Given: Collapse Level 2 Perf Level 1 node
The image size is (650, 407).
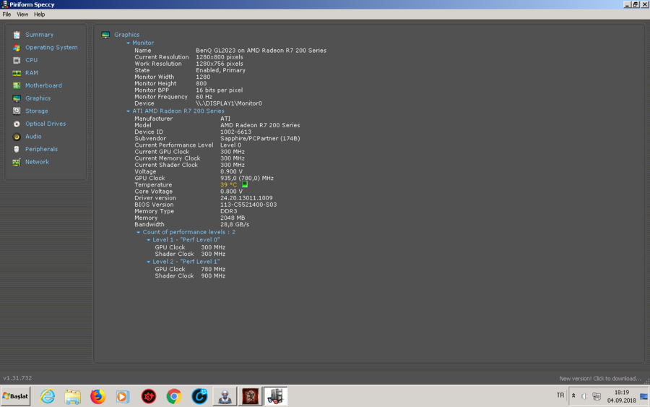Looking at the screenshot, I should (148, 262).
